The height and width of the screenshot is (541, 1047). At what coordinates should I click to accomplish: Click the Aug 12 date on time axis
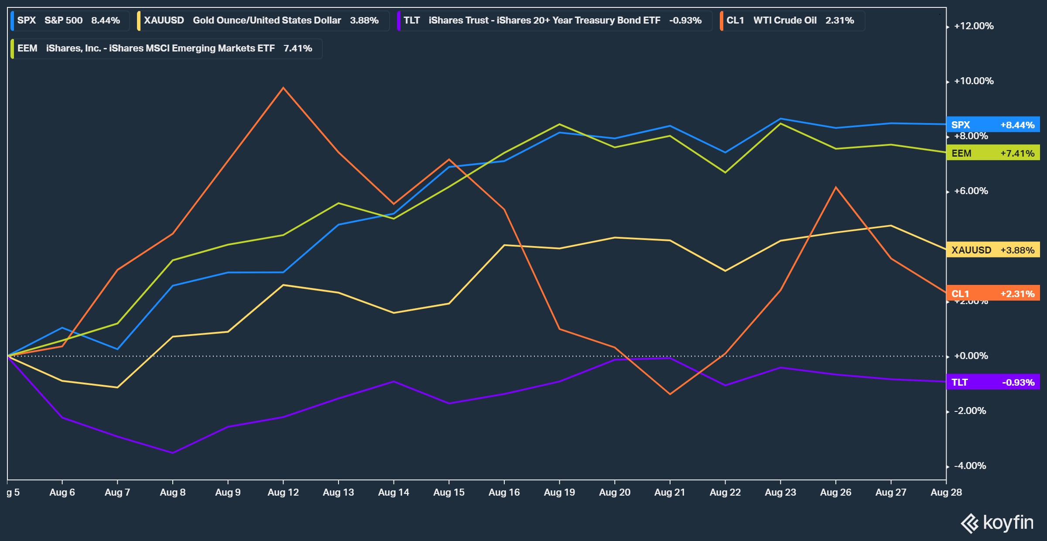point(283,492)
